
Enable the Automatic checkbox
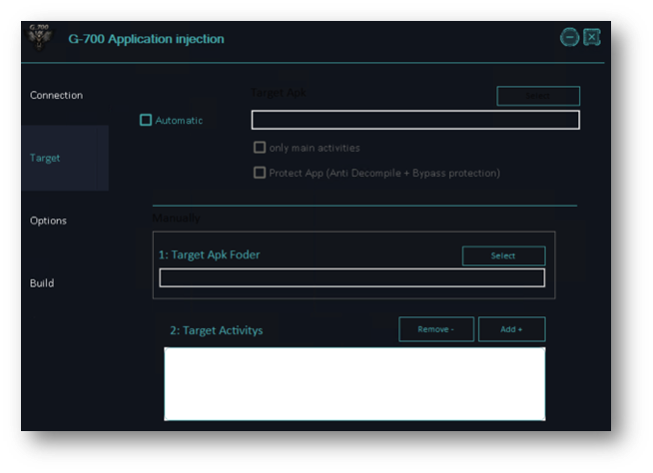pos(146,120)
